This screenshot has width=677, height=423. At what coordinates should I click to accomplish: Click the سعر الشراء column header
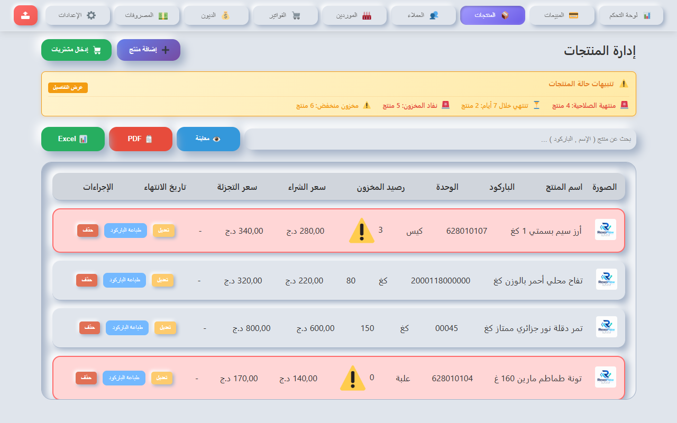(307, 187)
